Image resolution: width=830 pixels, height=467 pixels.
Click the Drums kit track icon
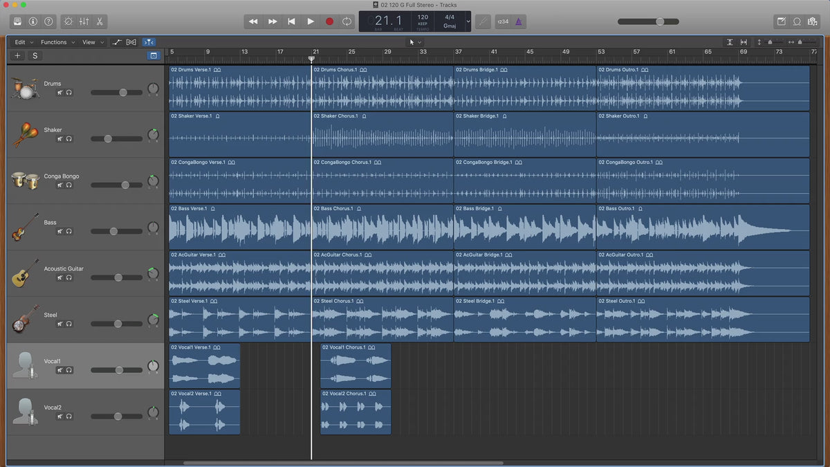[x=25, y=88]
